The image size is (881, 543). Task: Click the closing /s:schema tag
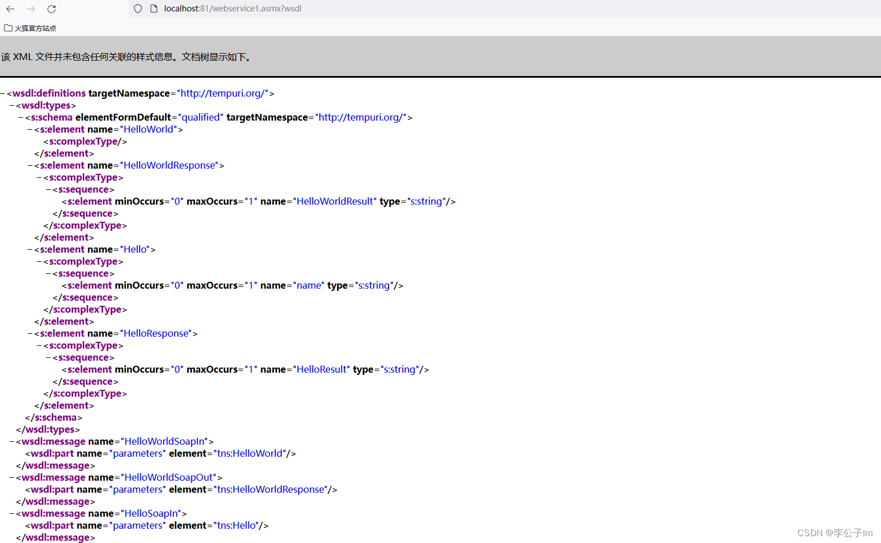pyautogui.click(x=54, y=417)
